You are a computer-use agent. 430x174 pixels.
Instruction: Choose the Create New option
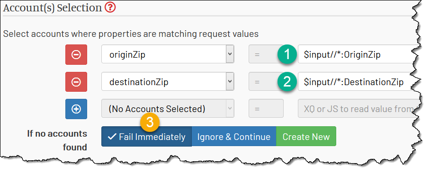click(306, 137)
